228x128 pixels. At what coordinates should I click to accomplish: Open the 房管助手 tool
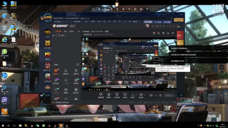click(x=66, y=72)
